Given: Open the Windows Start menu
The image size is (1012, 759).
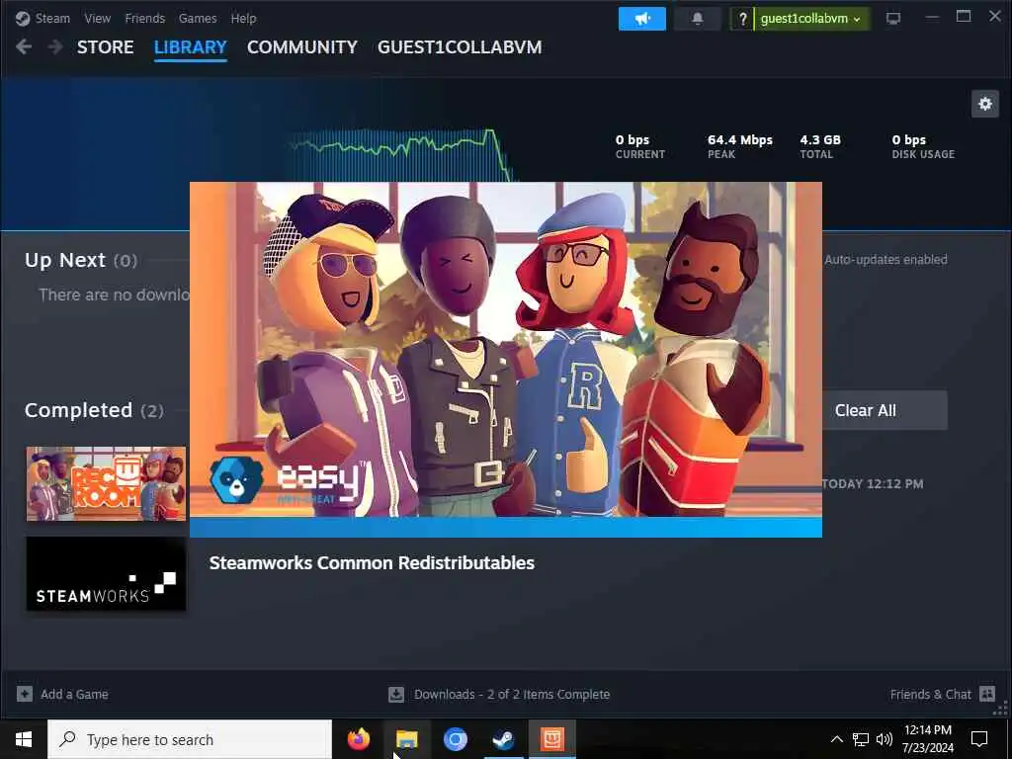Looking at the screenshot, I should 24,739.
